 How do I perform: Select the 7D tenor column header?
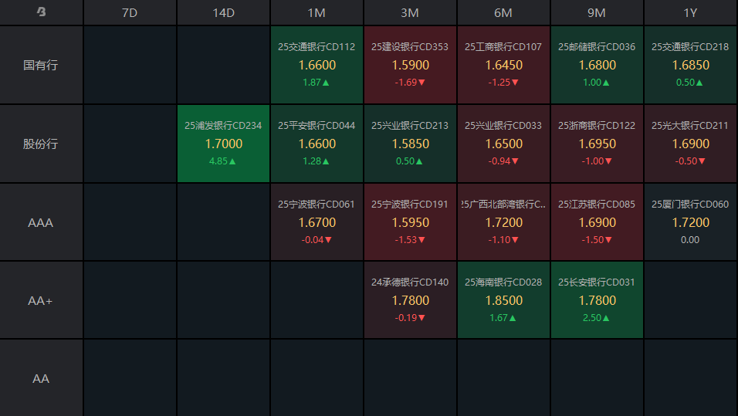130,12
